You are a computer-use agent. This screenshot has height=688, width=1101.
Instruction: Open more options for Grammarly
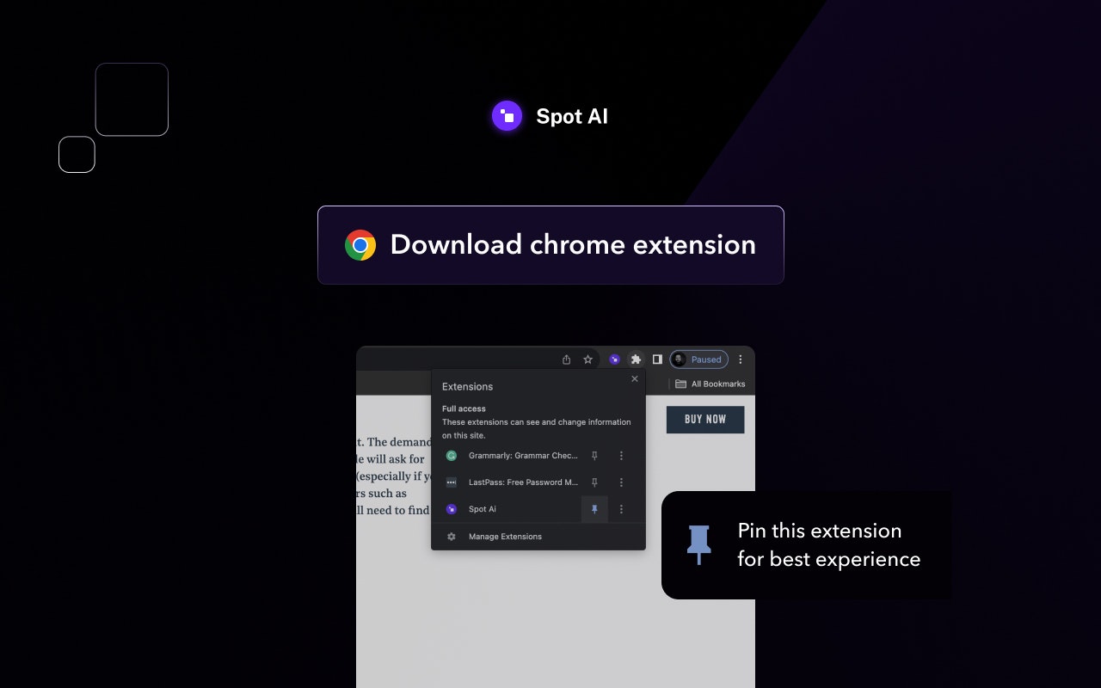pos(621,456)
